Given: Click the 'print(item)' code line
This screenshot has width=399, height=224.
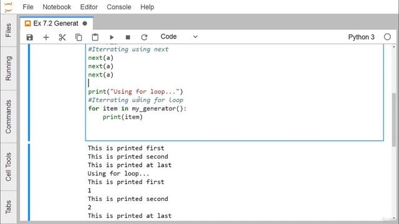Looking at the screenshot, I should tap(123, 117).
